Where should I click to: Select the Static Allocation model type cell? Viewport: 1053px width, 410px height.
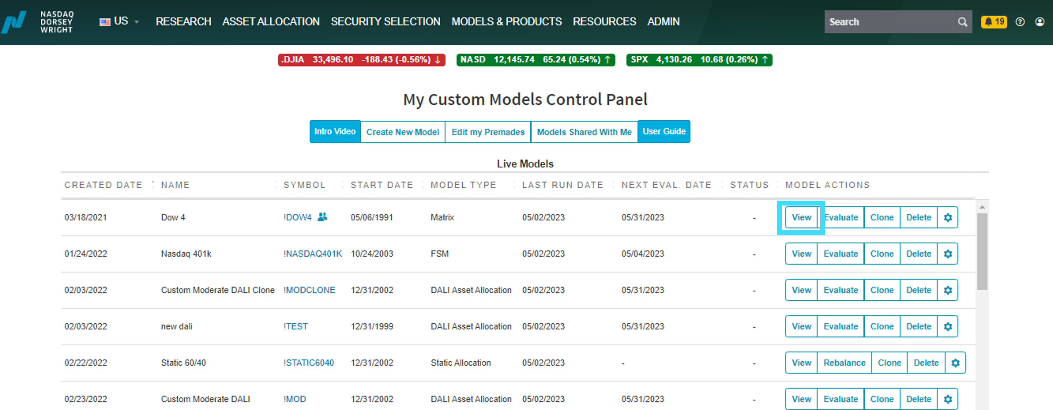click(460, 363)
